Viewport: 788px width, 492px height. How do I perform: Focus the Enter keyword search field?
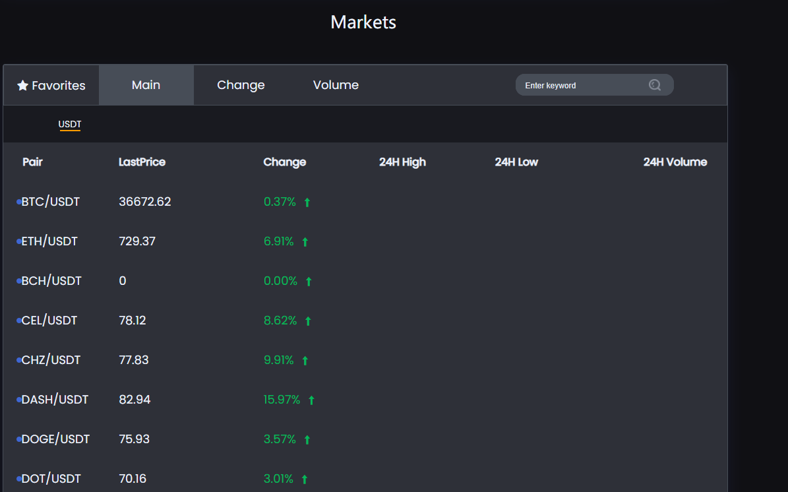click(x=580, y=85)
